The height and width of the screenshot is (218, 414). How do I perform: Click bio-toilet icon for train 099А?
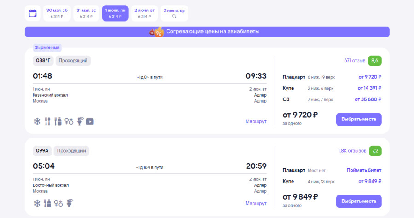70,203
